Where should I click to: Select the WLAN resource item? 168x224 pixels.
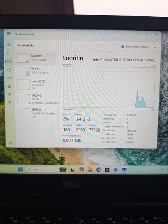(x=37, y=99)
